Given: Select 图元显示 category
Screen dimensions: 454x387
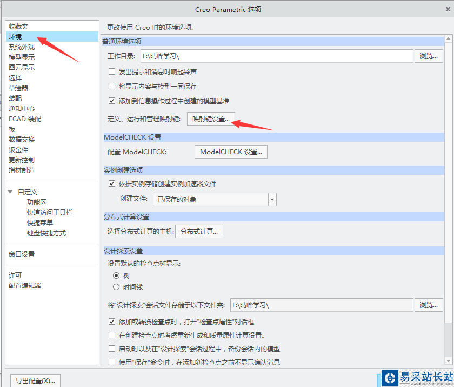Looking at the screenshot, I should pos(22,67).
